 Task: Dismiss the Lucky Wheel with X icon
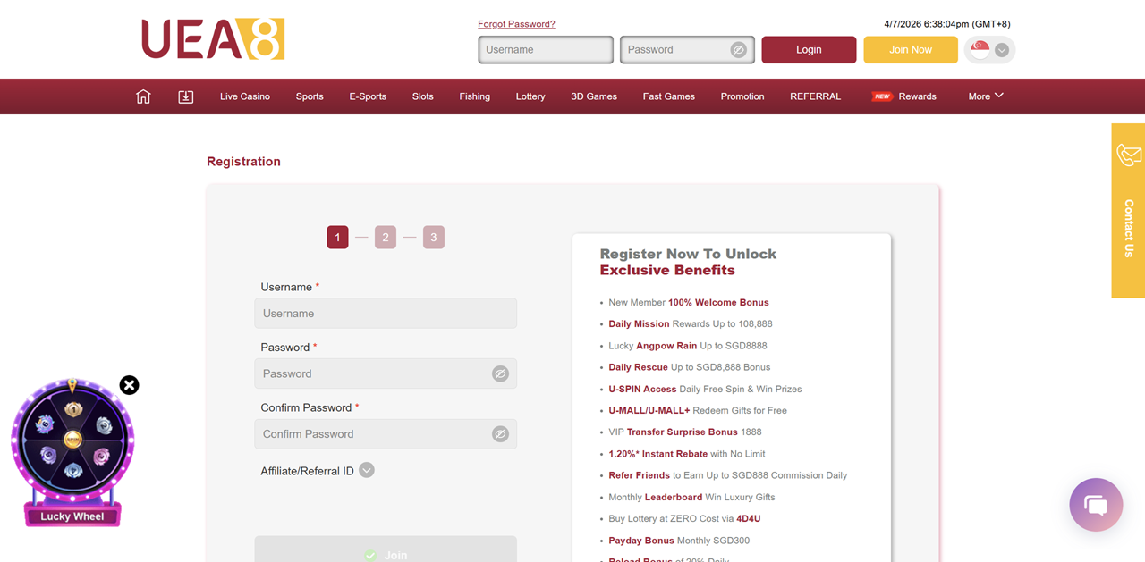[130, 385]
